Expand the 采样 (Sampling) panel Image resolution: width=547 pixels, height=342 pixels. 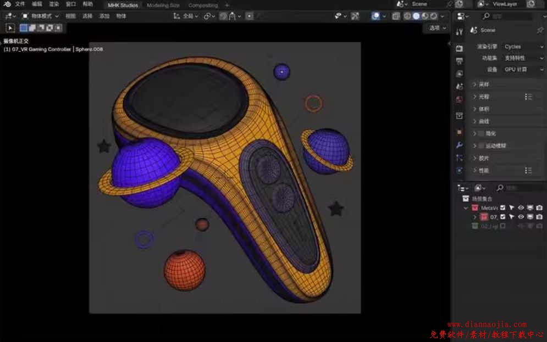pos(484,85)
